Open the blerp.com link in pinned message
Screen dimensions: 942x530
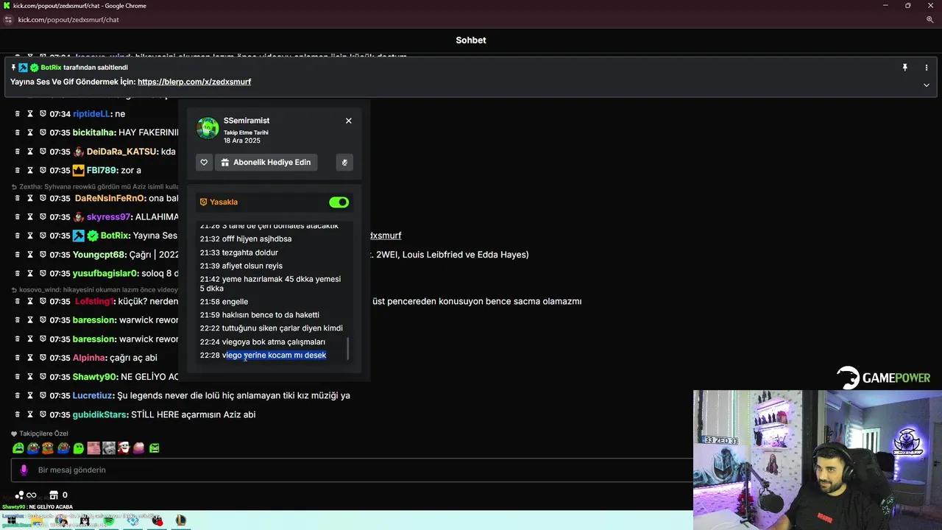point(194,82)
